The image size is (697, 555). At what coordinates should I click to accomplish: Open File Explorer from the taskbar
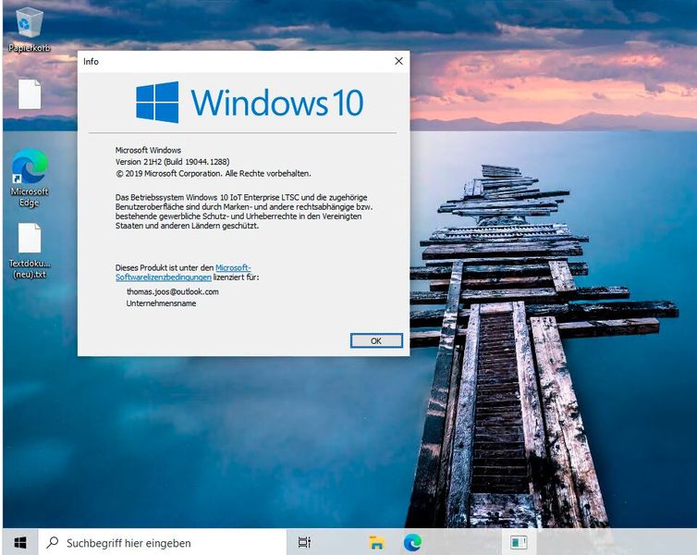(376, 543)
